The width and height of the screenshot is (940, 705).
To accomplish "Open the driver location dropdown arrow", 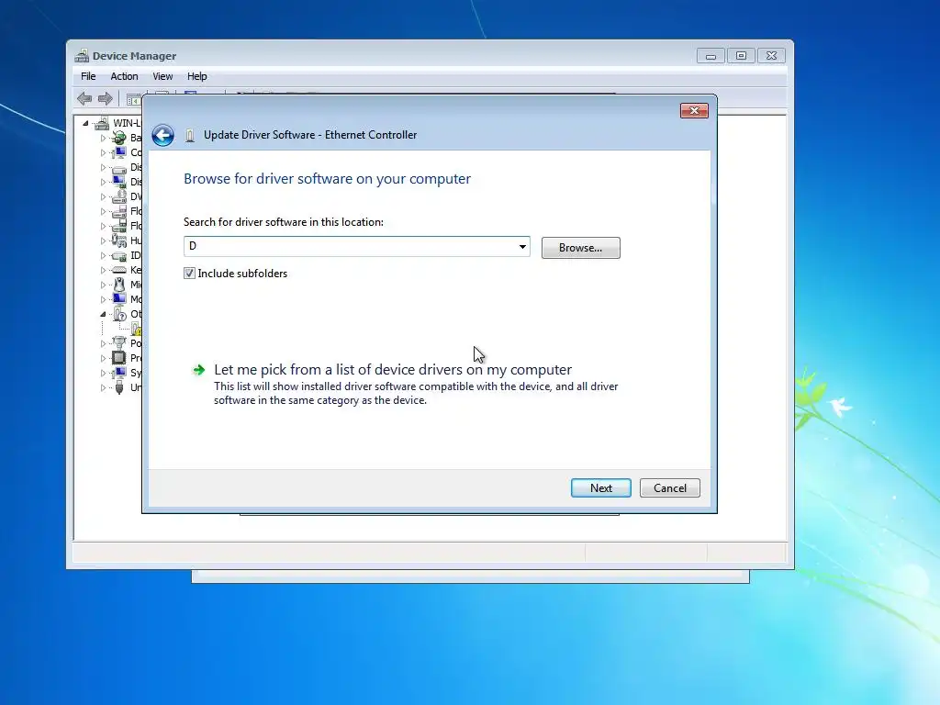I will [x=522, y=246].
